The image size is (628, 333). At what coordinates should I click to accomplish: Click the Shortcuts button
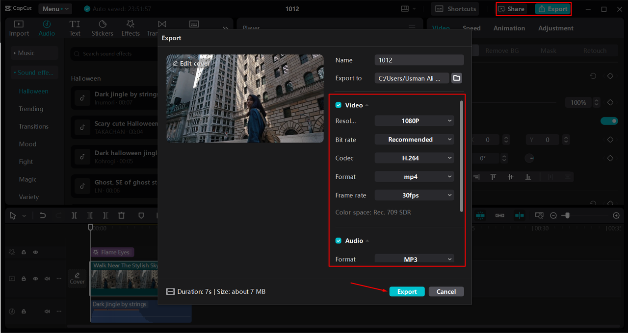(x=455, y=9)
